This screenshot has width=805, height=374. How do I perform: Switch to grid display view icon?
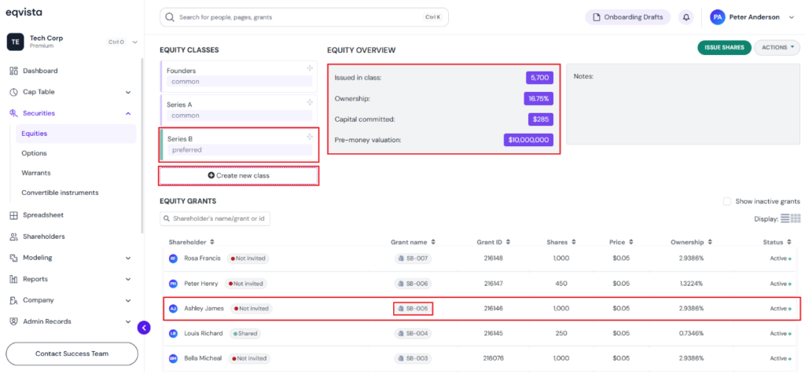click(x=796, y=218)
